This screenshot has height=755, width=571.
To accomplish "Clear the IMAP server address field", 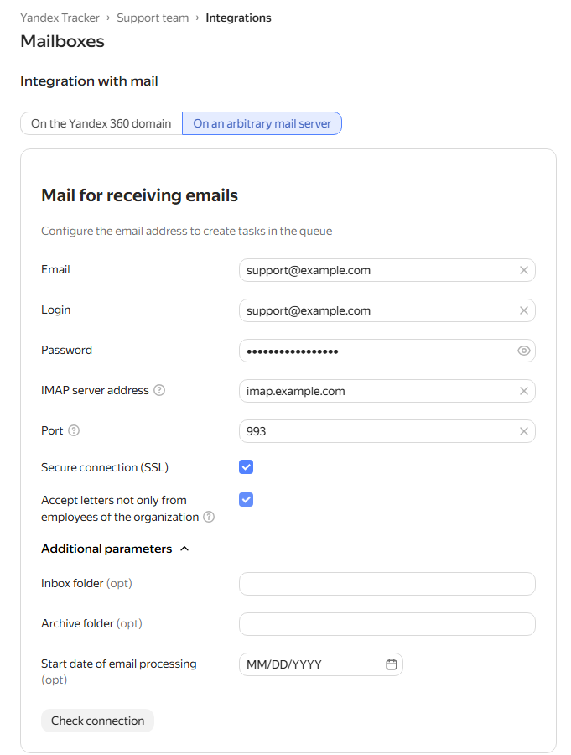I will point(524,392).
